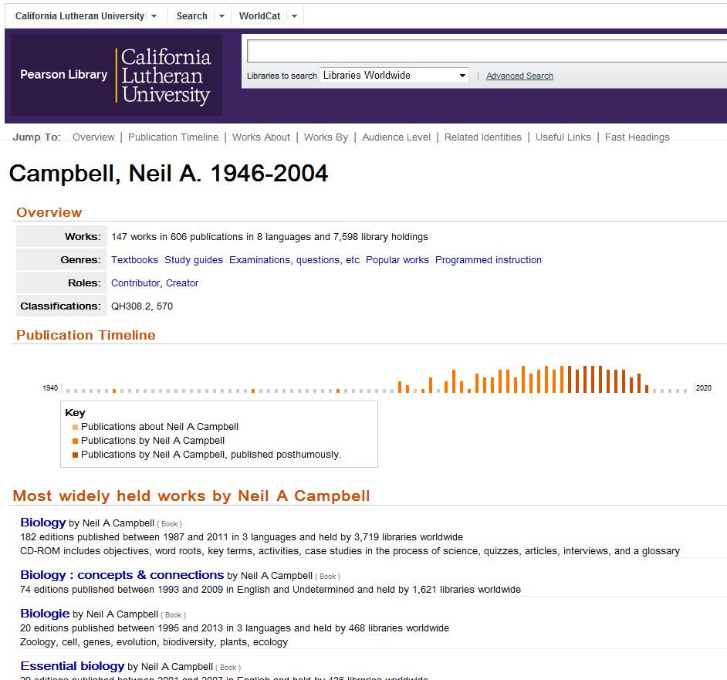727x680 pixels.
Task: Open the Biology book title link
Action: (43, 523)
